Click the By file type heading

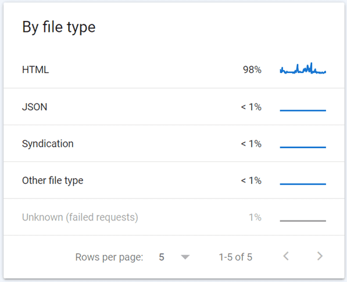[x=59, y=27]
